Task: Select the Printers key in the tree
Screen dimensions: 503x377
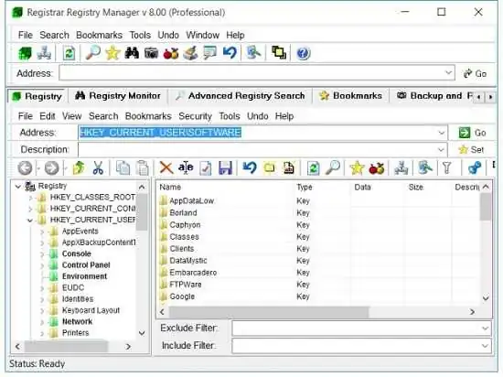Action: tap(75, 333)
